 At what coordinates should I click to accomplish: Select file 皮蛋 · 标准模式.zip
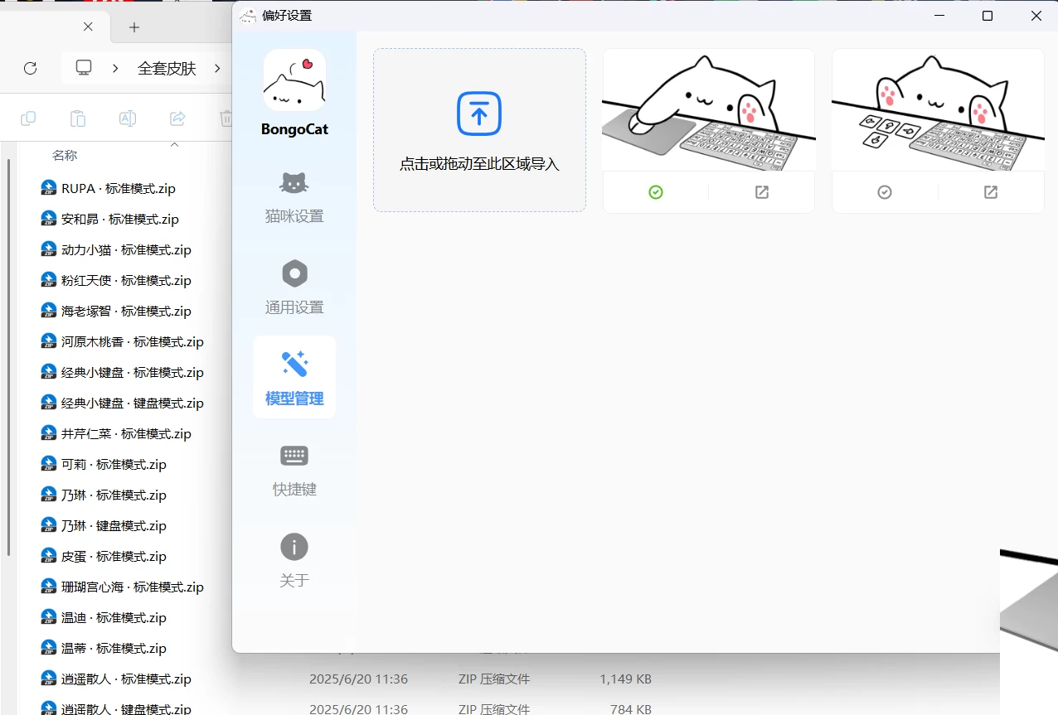tap(114, 556)
